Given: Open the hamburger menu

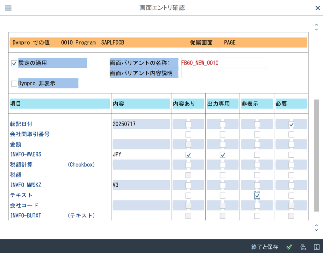Looking at the screenshot, I should click(8, 8).
